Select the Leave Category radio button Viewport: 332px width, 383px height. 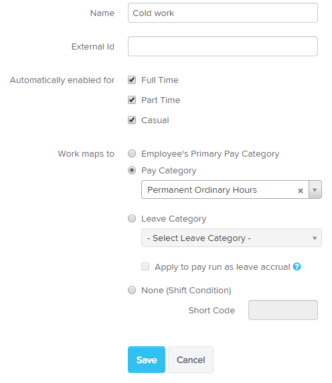pyautogui.click(x=132, y=218)
